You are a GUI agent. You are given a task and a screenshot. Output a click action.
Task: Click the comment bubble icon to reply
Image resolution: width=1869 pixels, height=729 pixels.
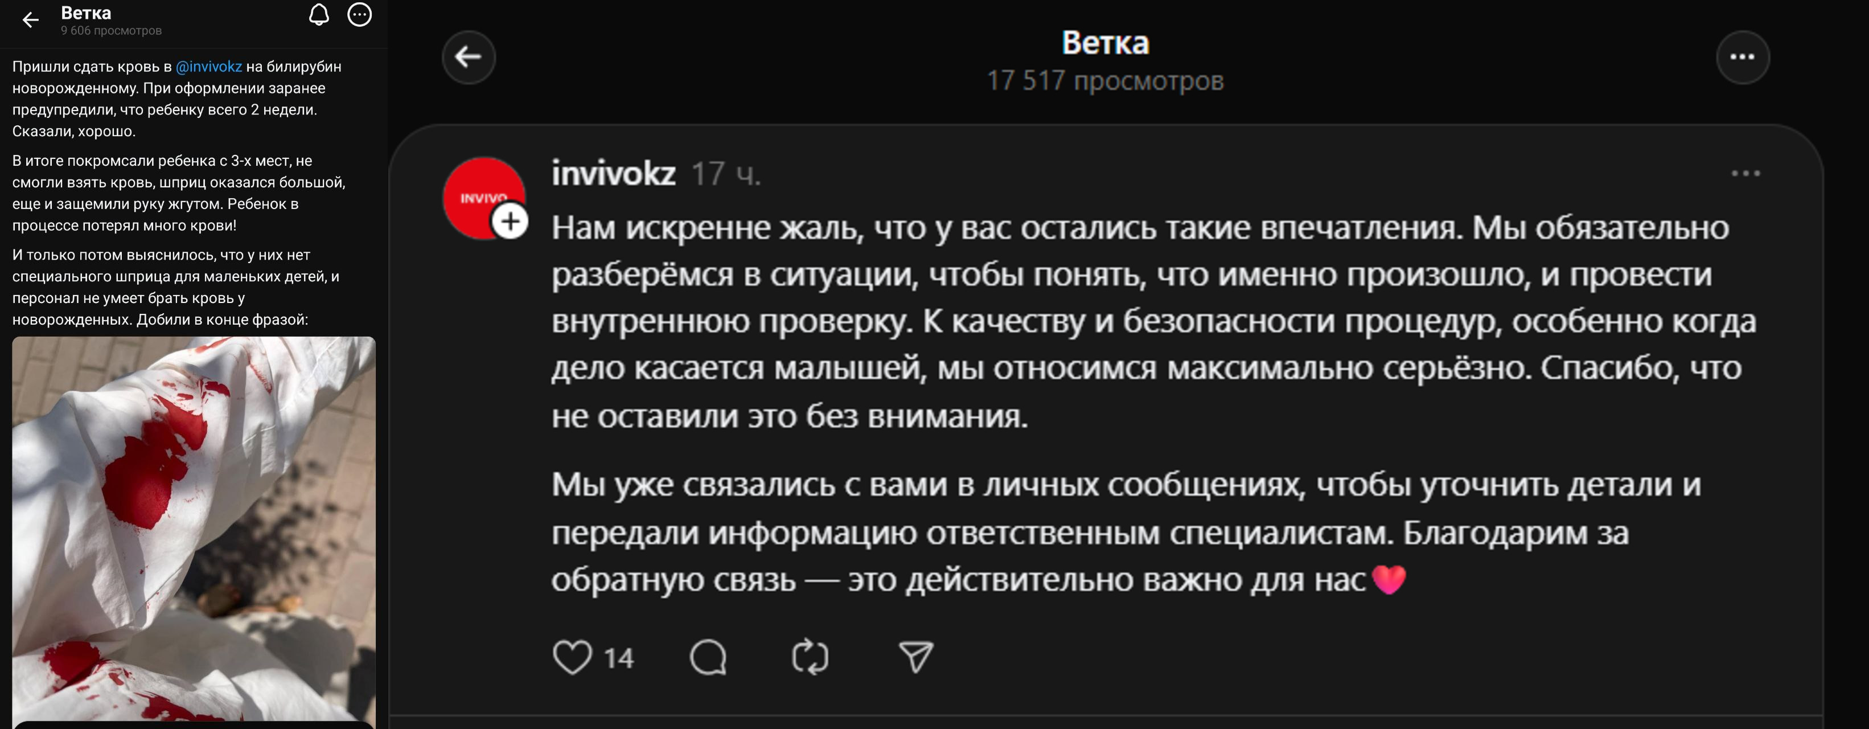click(x=708, y=657)
